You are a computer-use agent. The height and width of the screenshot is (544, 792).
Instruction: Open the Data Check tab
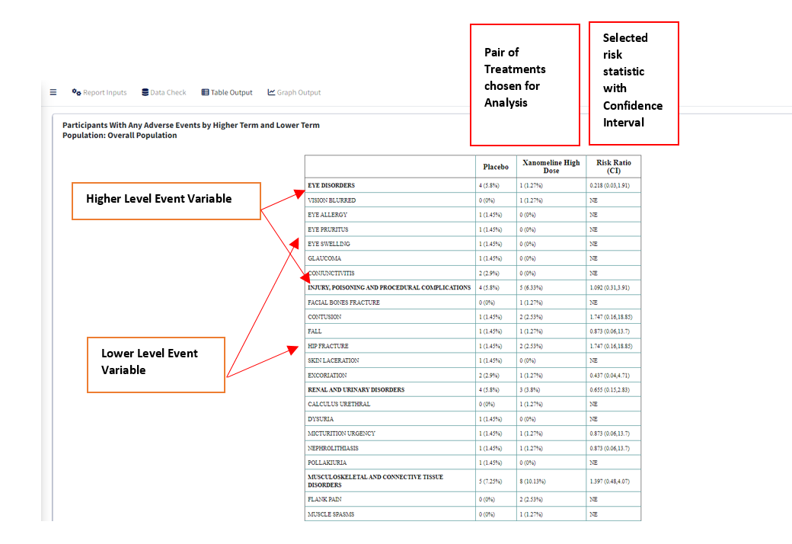[164, 92]
